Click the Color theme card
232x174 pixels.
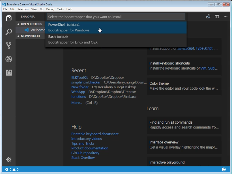pyautogui.click(x=184, y=86)
